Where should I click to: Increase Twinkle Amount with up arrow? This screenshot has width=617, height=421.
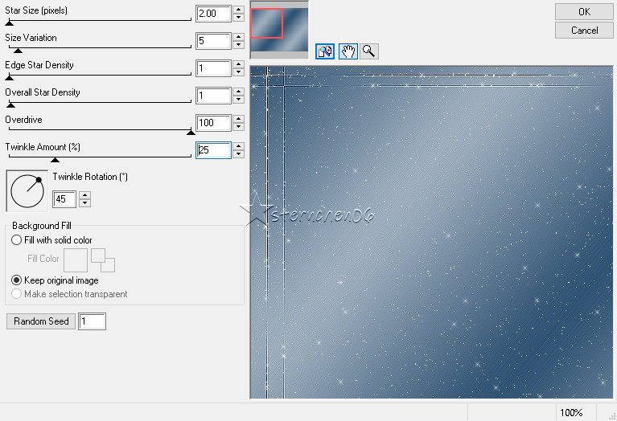coord(238,146)
